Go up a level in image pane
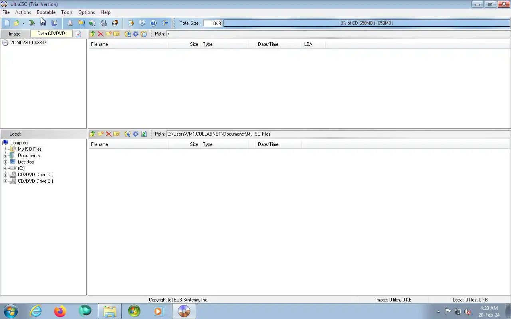 (x=93, y=34)
